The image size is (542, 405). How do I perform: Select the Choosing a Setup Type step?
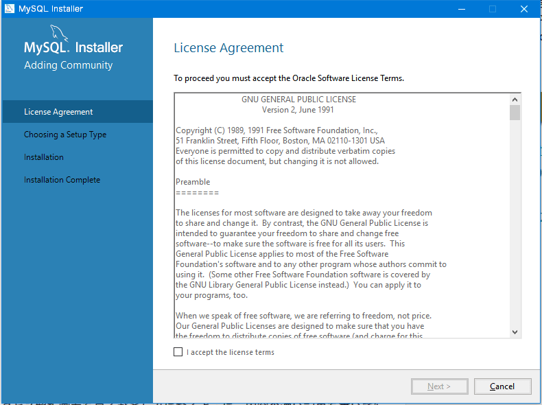[65, 135]
